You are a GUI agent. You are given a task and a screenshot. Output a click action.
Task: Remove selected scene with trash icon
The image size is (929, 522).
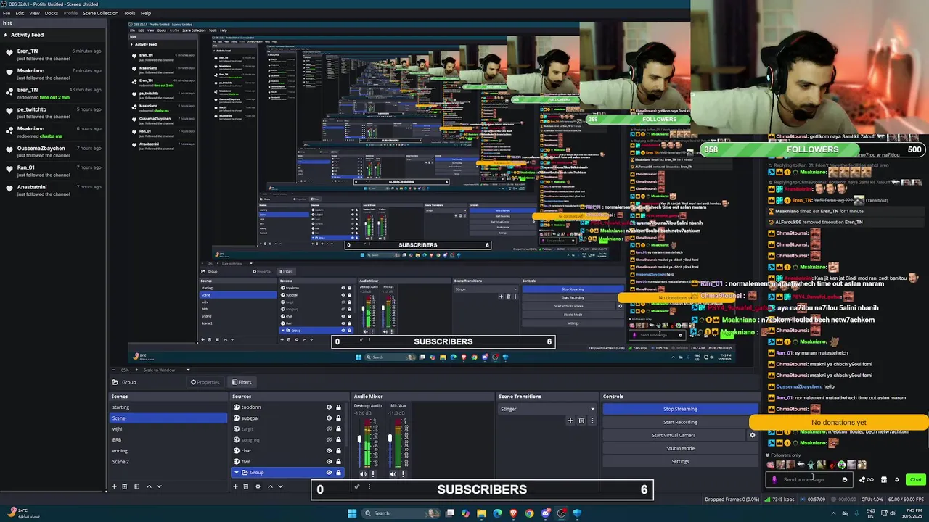124,486
